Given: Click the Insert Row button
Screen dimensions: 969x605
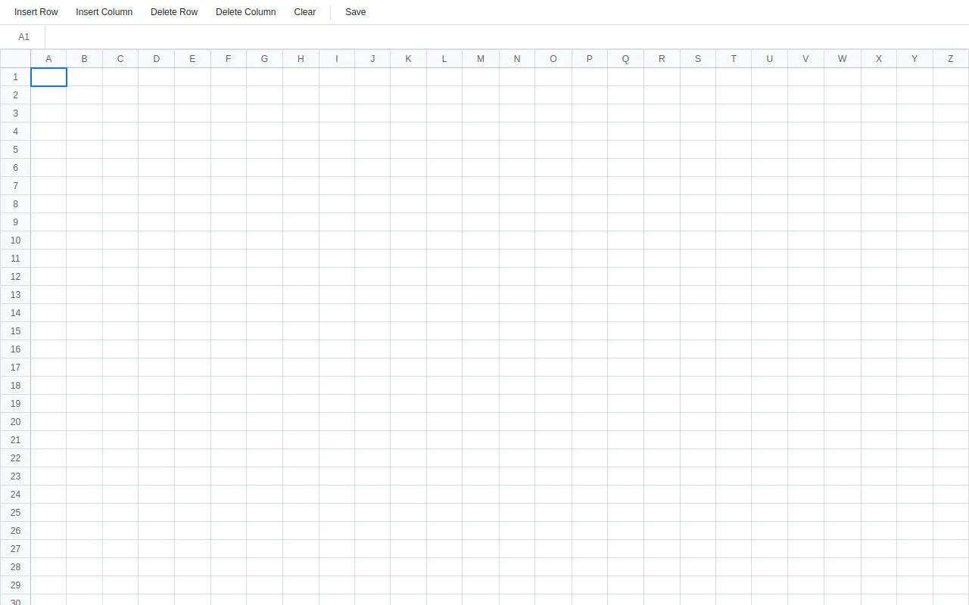Looking at the screenshot, I should (36, 12).
